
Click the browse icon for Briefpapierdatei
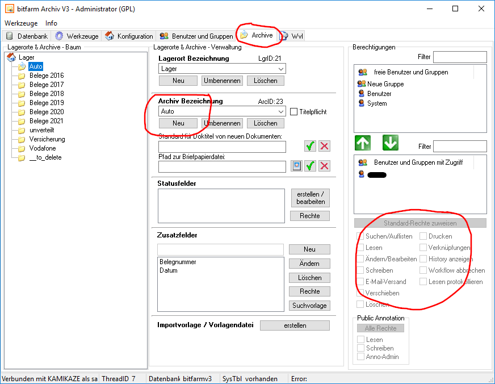(296, 166)
